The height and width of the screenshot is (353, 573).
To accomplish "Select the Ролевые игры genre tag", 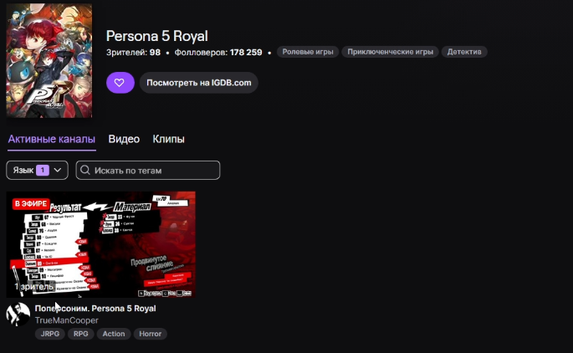I will 308,52.
